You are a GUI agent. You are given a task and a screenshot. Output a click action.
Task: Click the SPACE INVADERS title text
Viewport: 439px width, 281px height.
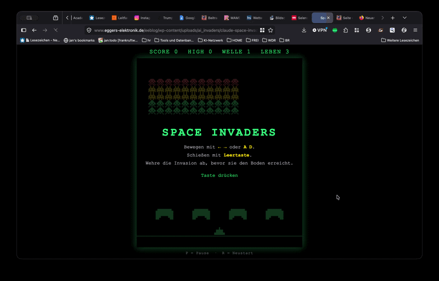click(219, 132)
